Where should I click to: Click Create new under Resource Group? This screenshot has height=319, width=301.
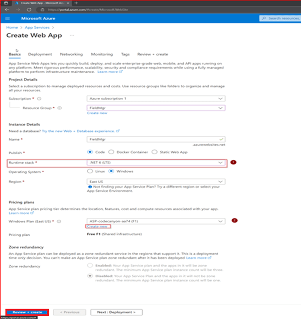tap(97, 113)
